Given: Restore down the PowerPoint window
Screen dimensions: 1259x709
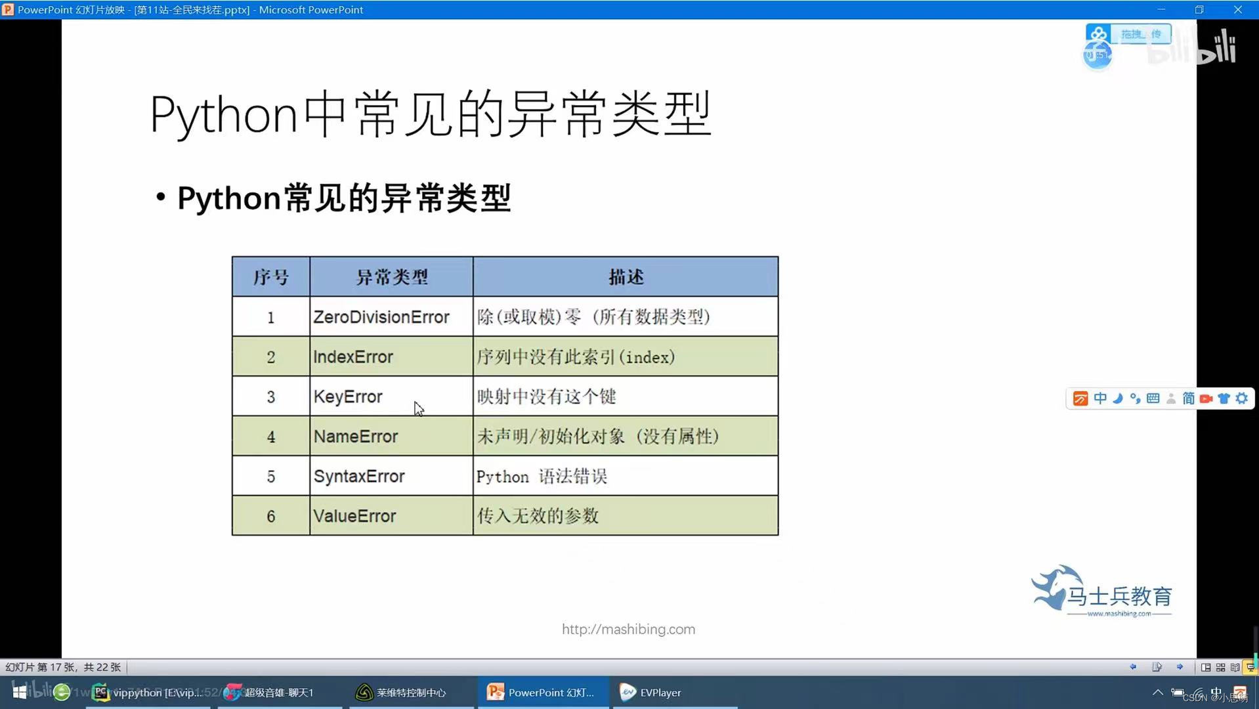Looking at the screenshot, I should (1199, 9).
